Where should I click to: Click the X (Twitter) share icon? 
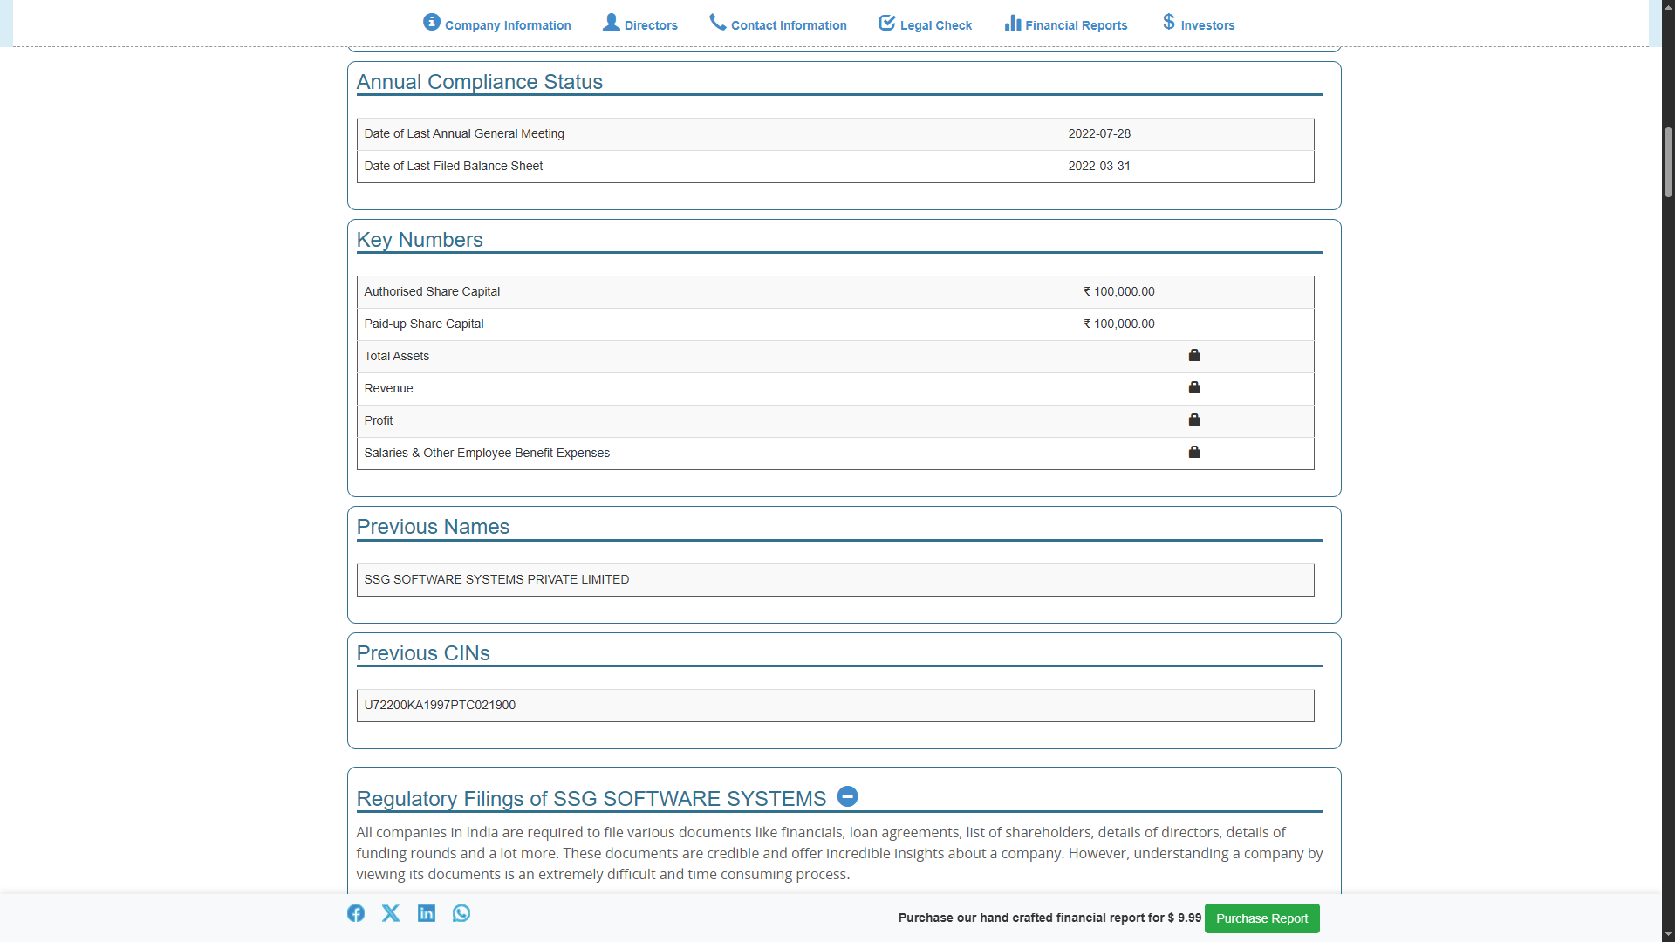point(391,913)
